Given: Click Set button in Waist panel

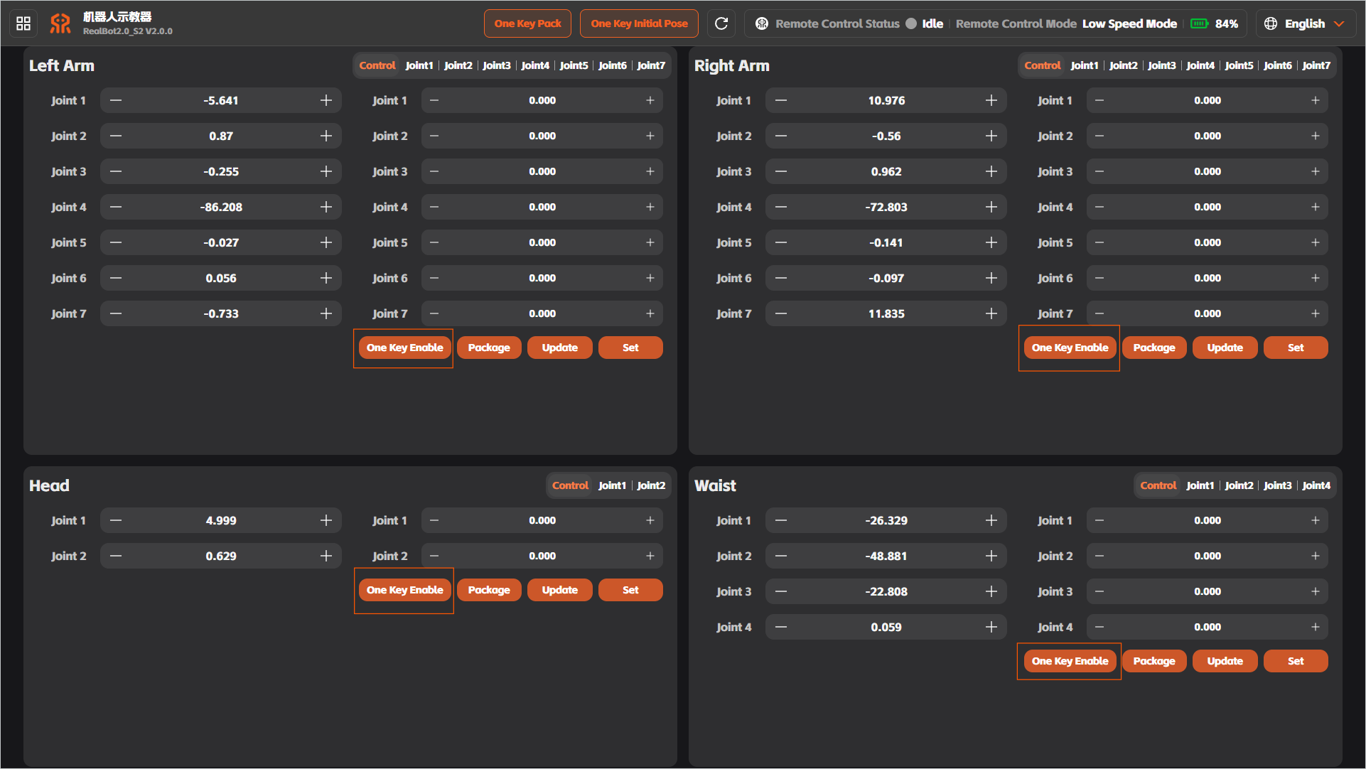Looking at the screenshot, I should [1296, 661].
